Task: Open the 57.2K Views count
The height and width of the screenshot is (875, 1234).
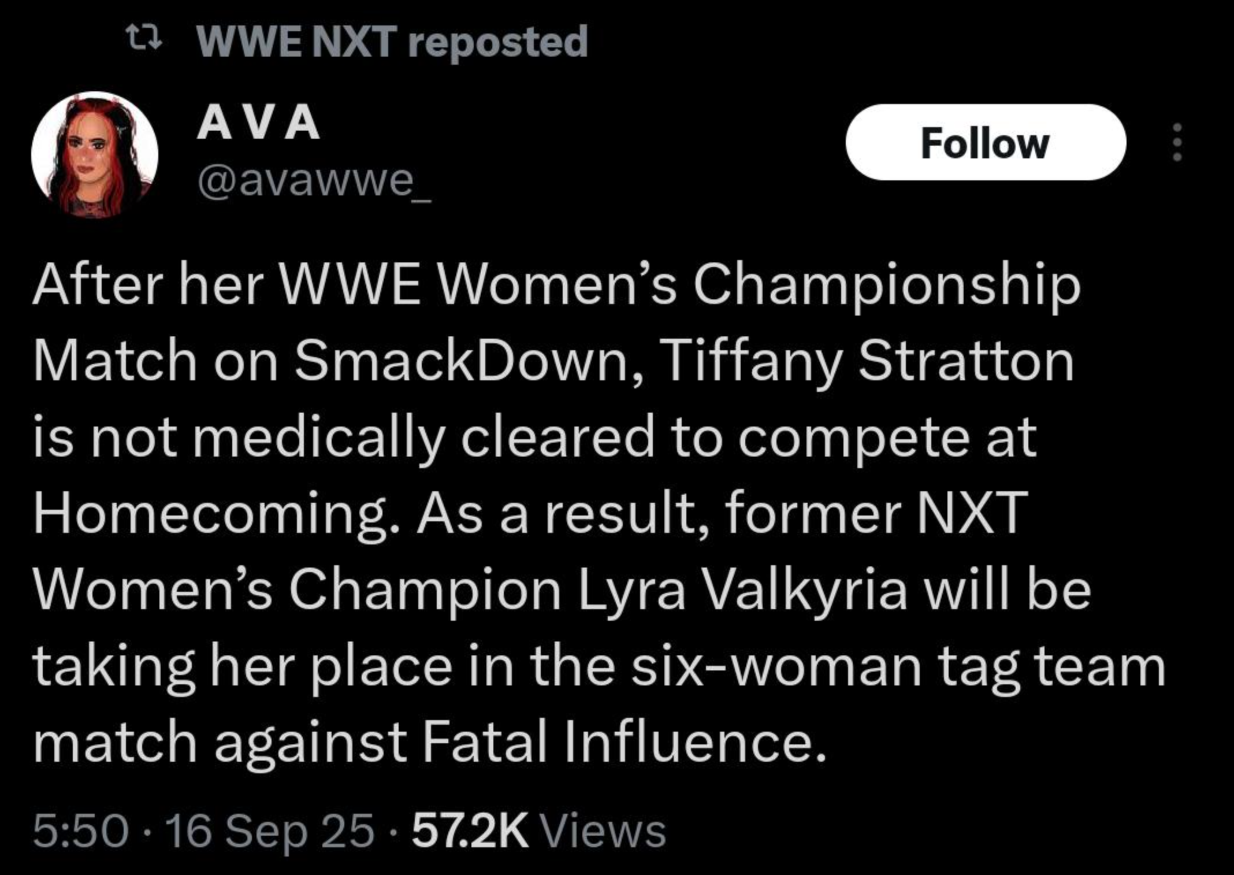Action: (538, 831)
